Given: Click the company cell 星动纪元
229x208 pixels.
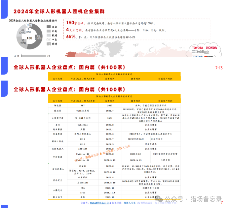Looking at the screenshot, I should point(58,180).
